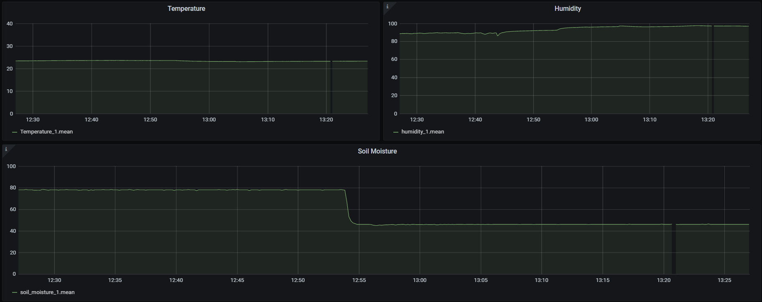Click the soil_moisture_1.mean legend color line
Screen dimensions: 762x302
[x=15, y=292]
